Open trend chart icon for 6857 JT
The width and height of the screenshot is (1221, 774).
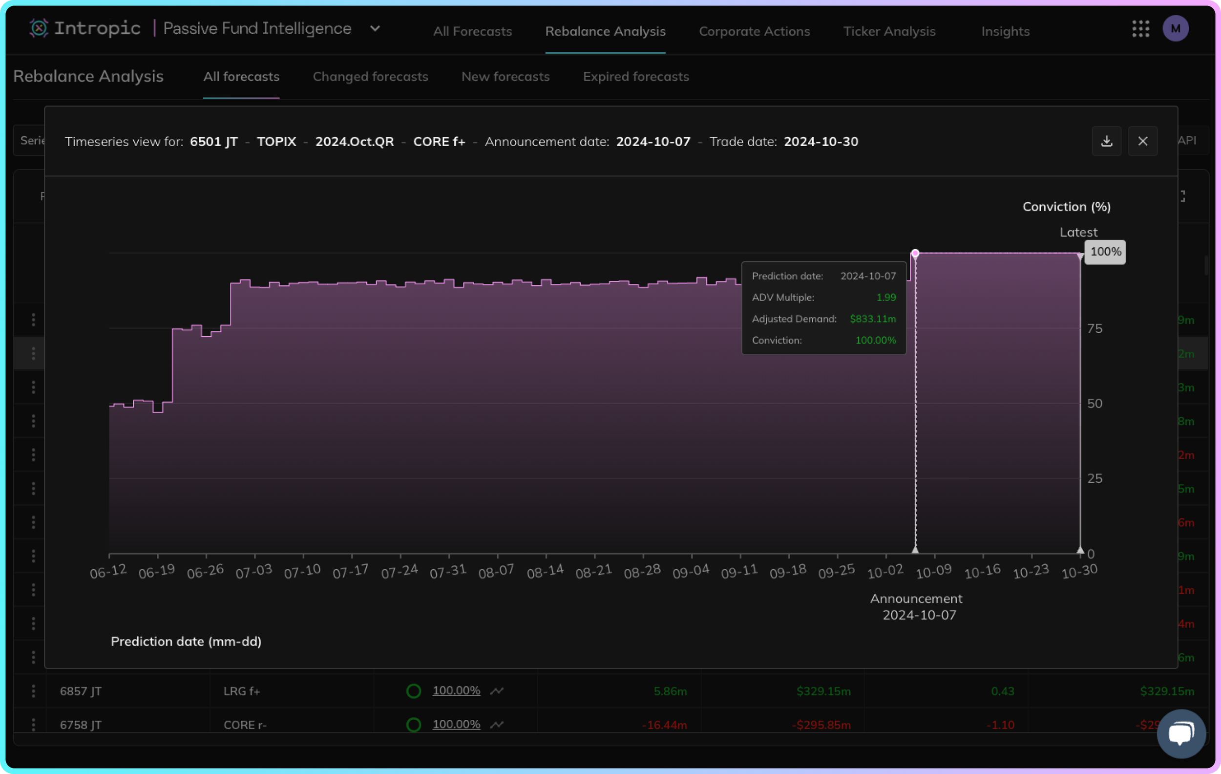[x=497, y=691]
